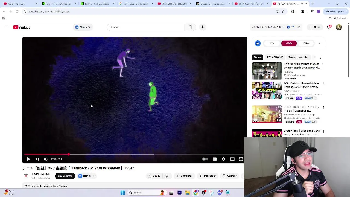Open the Creepy Nuts Bling-Bang-Bang-Born title
This screenshot has height=197, width=350.
[x=302, y=133]
